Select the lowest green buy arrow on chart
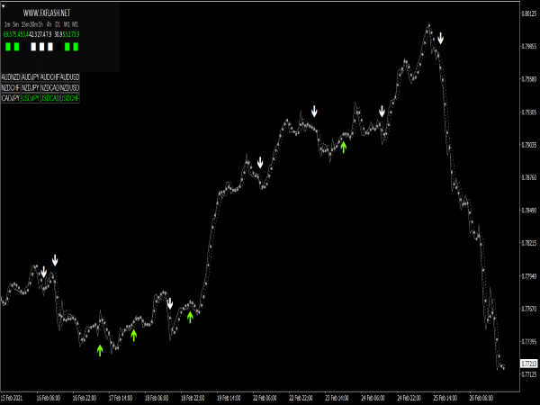Screen dimensions: 540x405 100,350
